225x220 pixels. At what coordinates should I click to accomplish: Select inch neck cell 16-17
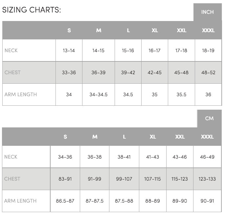pyautogui.click(x=155, y=51)
